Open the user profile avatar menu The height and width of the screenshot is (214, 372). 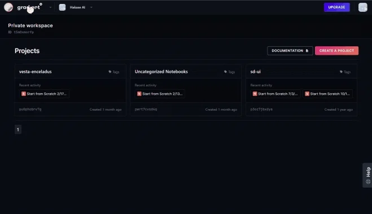pyautogui.click(x=363, y=7)
